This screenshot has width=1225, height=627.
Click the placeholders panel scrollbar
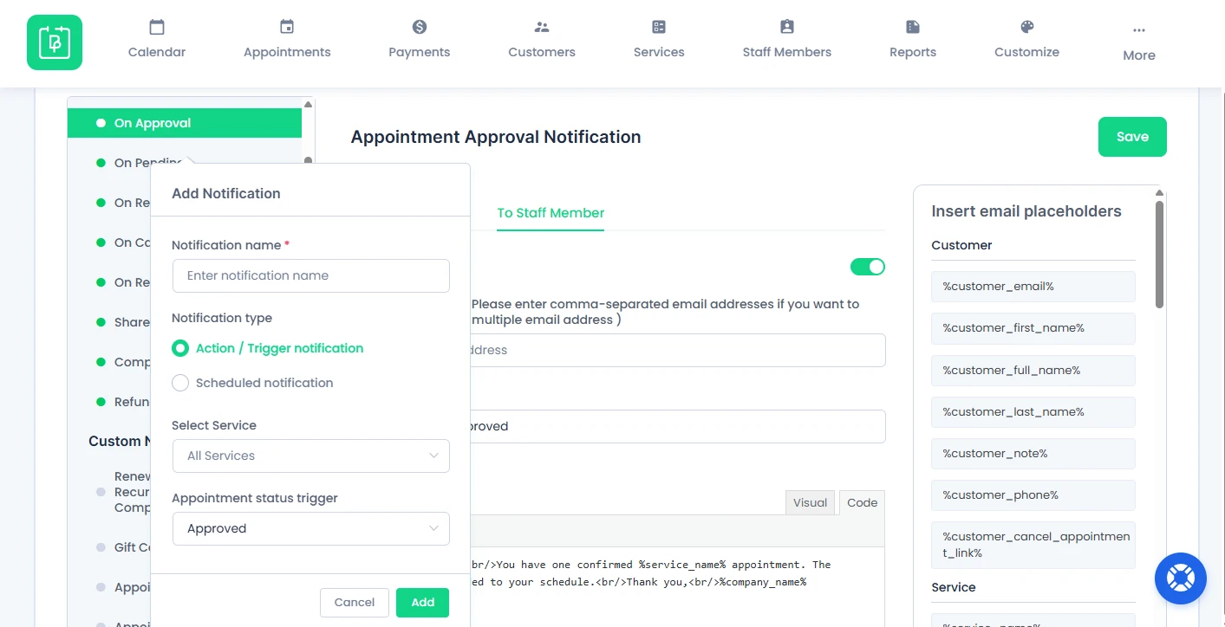click(x=1160, y=254)
